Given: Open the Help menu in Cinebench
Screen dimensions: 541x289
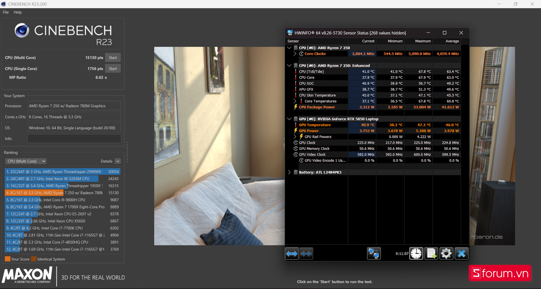Looking at the screenshot, I should click(18, 12).
